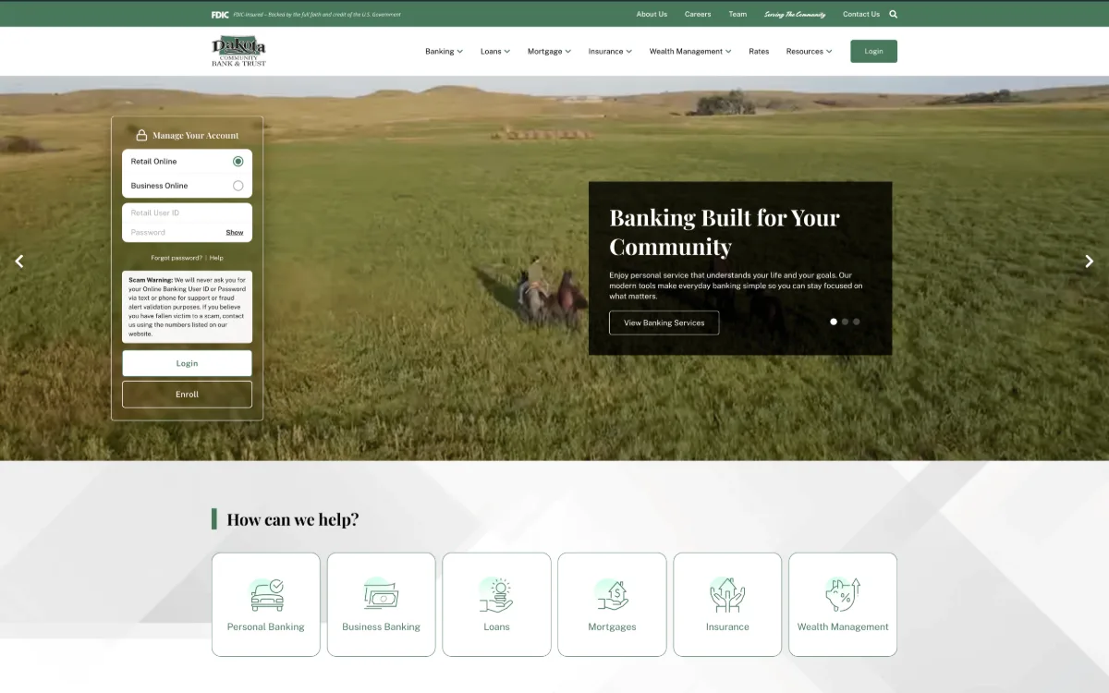Open the Insurance card label
Viewport: 1109px width, 693px height.
tap(727, 626)
